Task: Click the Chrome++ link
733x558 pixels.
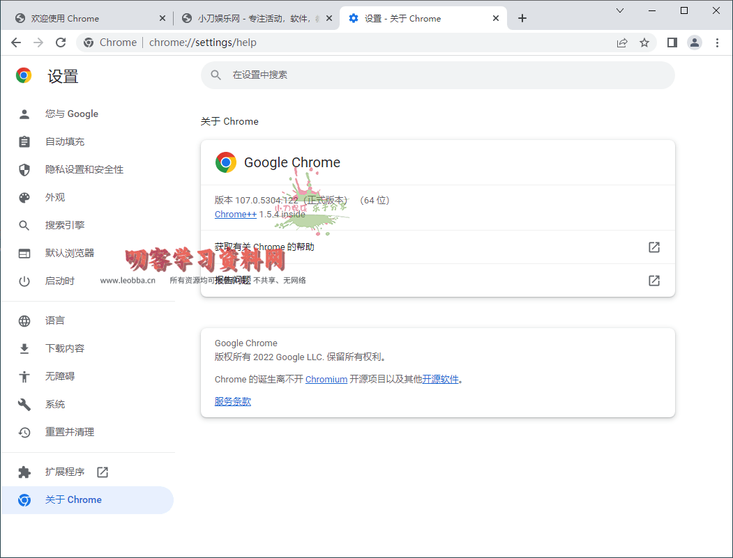Action: [x=235, y=215]
